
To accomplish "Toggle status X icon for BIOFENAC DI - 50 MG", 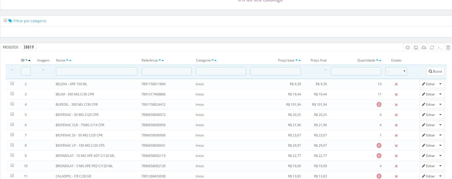I will tap(396, 136).
